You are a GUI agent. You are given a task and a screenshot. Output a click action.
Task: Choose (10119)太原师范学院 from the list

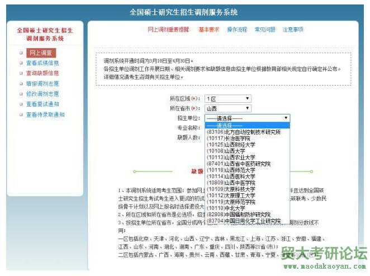pyautogui.click(x=247, y=202)
